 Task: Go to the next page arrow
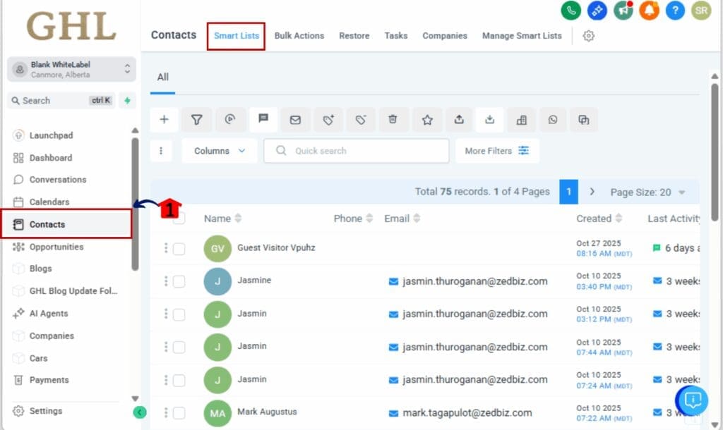pyautogui.click(x=592, y=192)
